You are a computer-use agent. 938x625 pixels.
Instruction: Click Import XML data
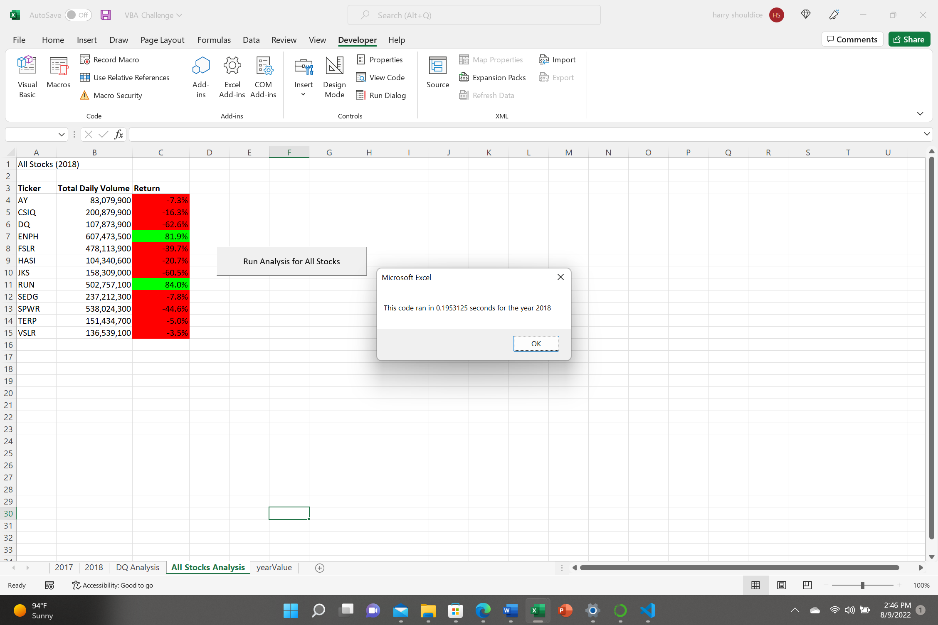coord(557,60)
